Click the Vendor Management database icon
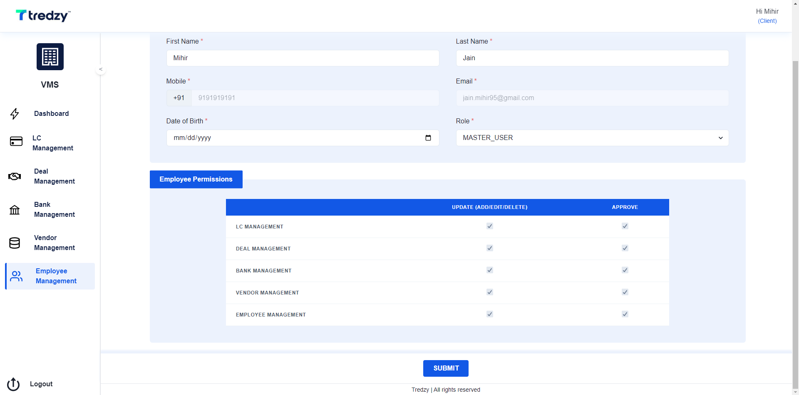 tap(15, 243)
